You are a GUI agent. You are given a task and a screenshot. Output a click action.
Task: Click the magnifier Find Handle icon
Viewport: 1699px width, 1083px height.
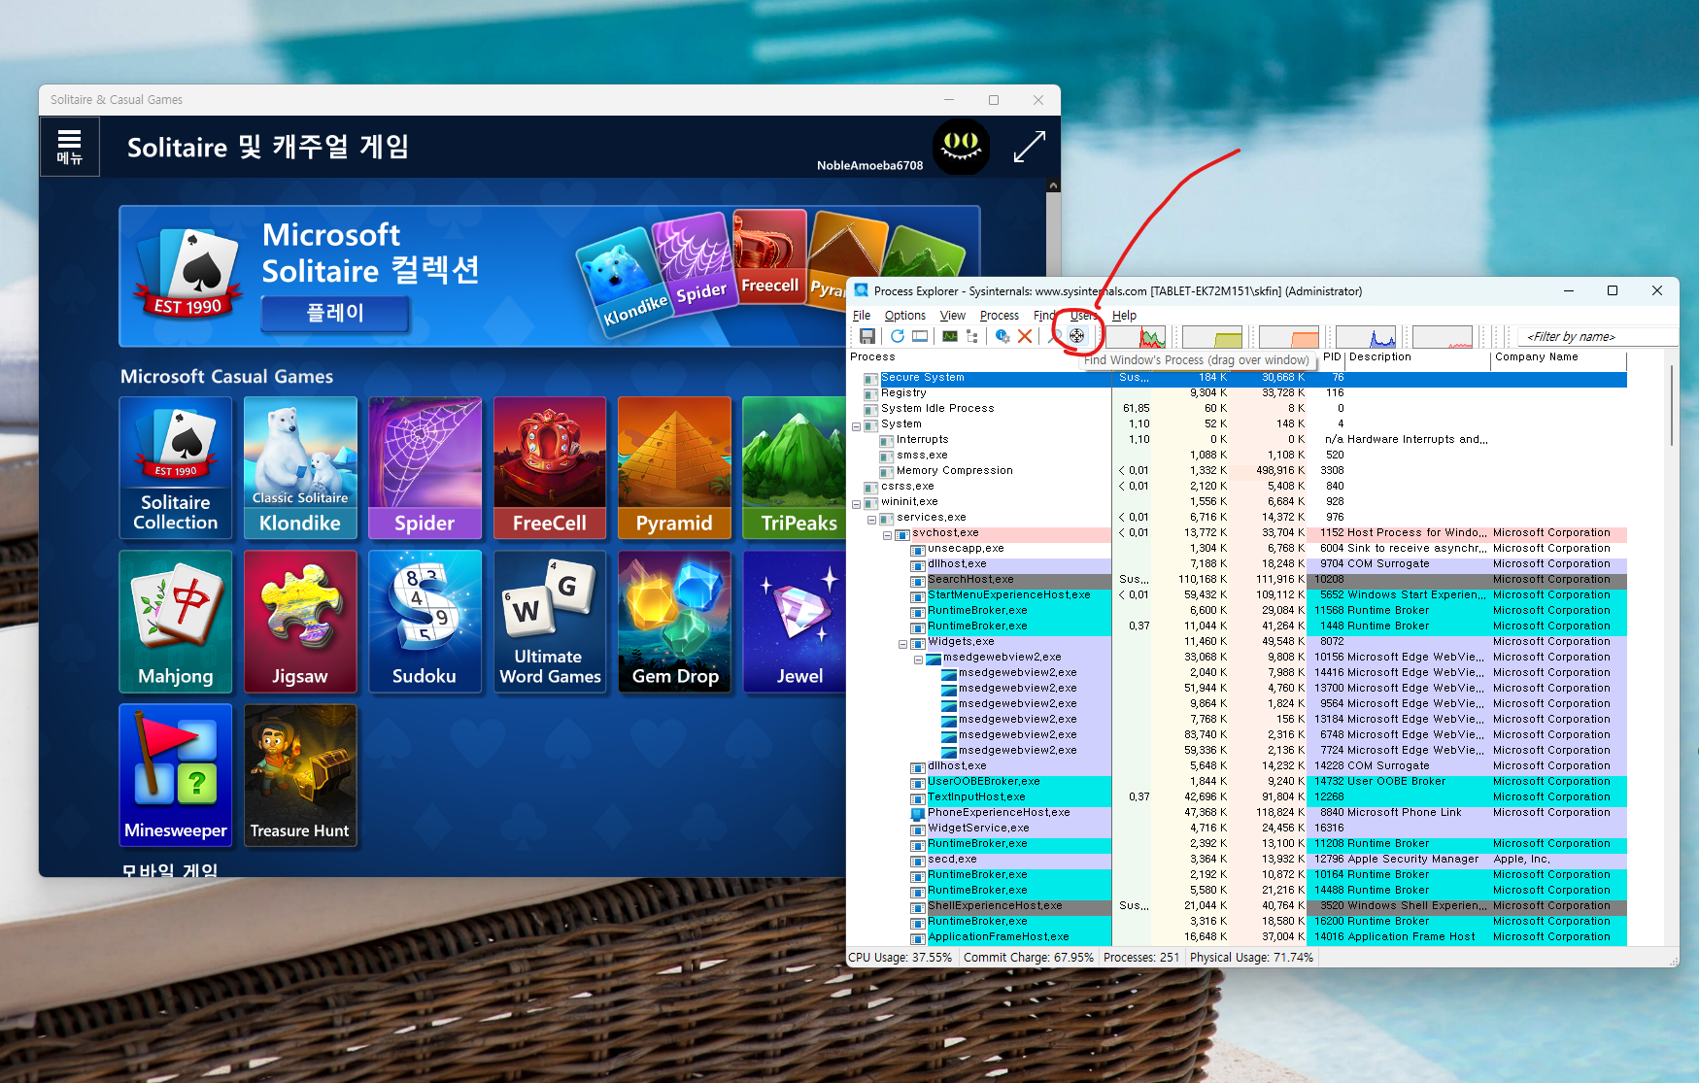1055,336
